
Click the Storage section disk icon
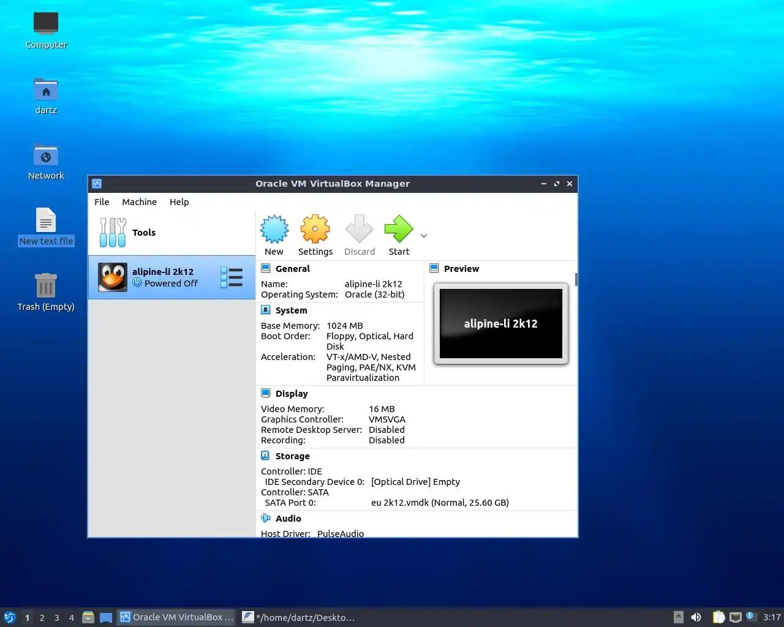click(266, 456)
